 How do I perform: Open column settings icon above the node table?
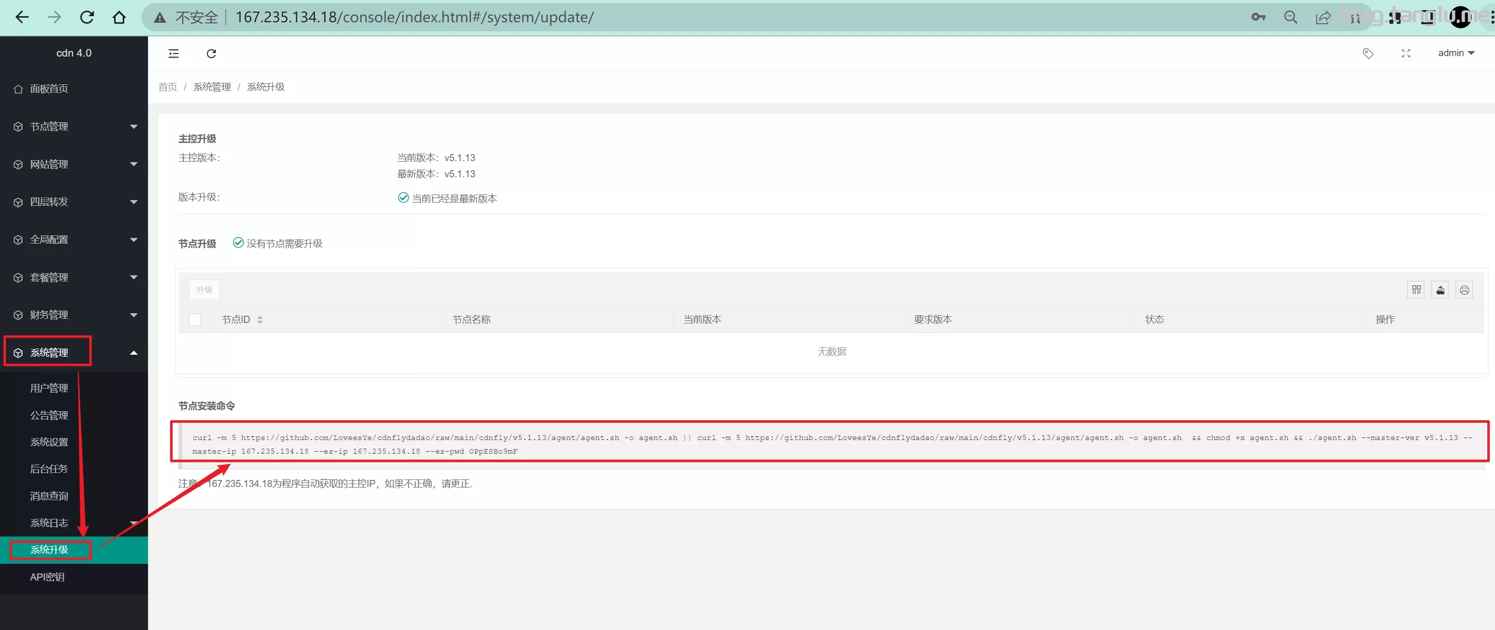[1416, 289]
